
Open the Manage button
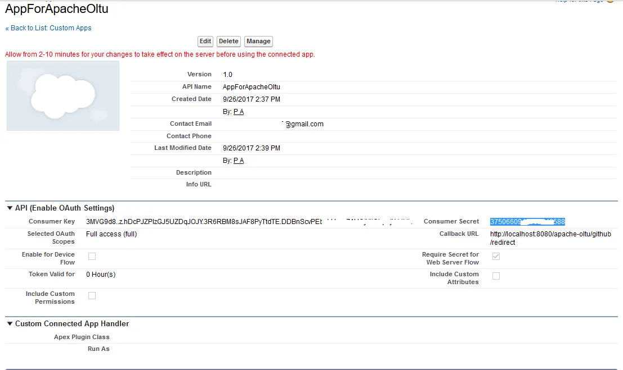tap(258, 41)
